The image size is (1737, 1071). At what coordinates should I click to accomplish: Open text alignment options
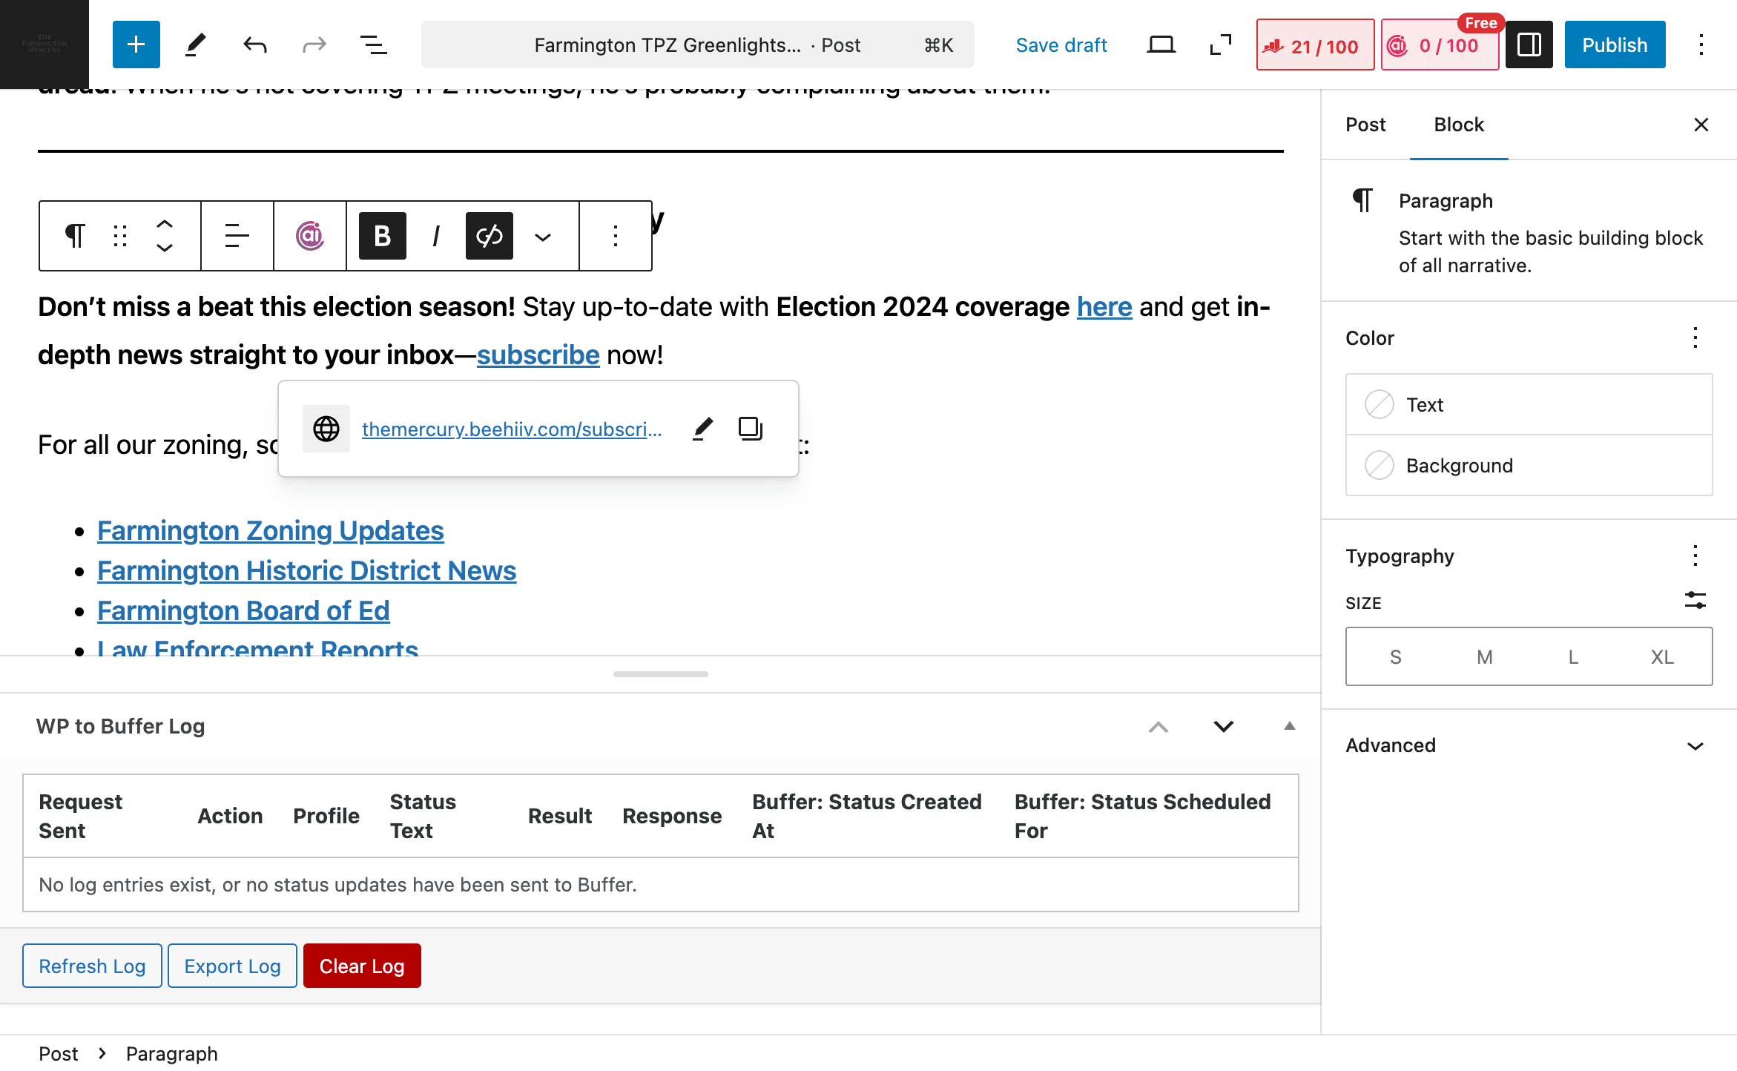(237, 236)
